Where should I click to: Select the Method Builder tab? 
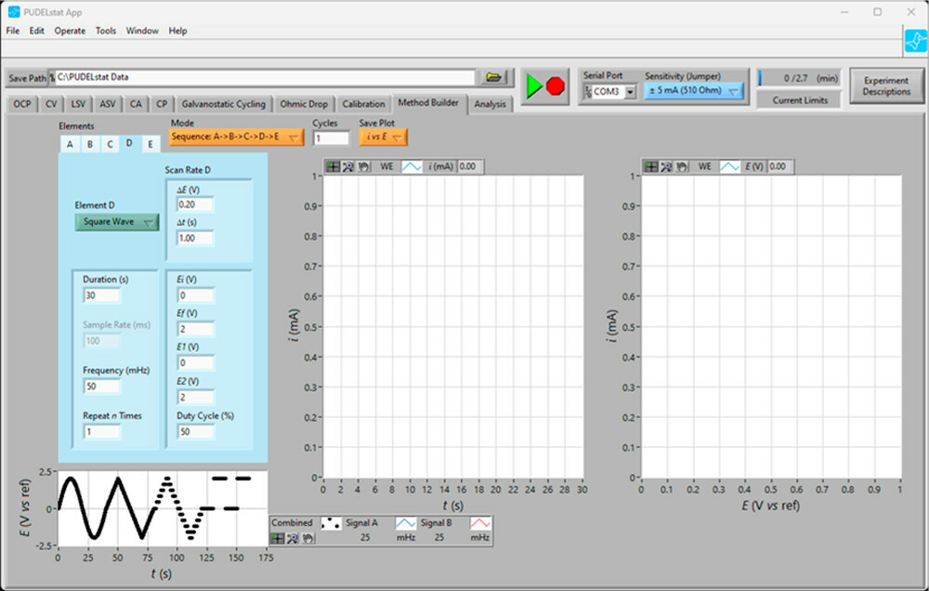428,103
